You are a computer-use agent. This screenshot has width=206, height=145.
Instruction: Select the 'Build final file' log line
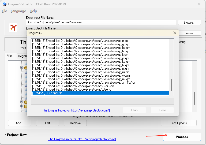click(x=100, y=93)
